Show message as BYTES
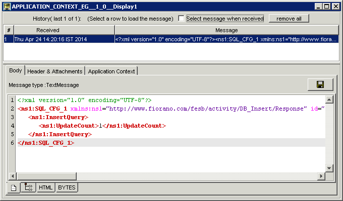 point(67,187)
